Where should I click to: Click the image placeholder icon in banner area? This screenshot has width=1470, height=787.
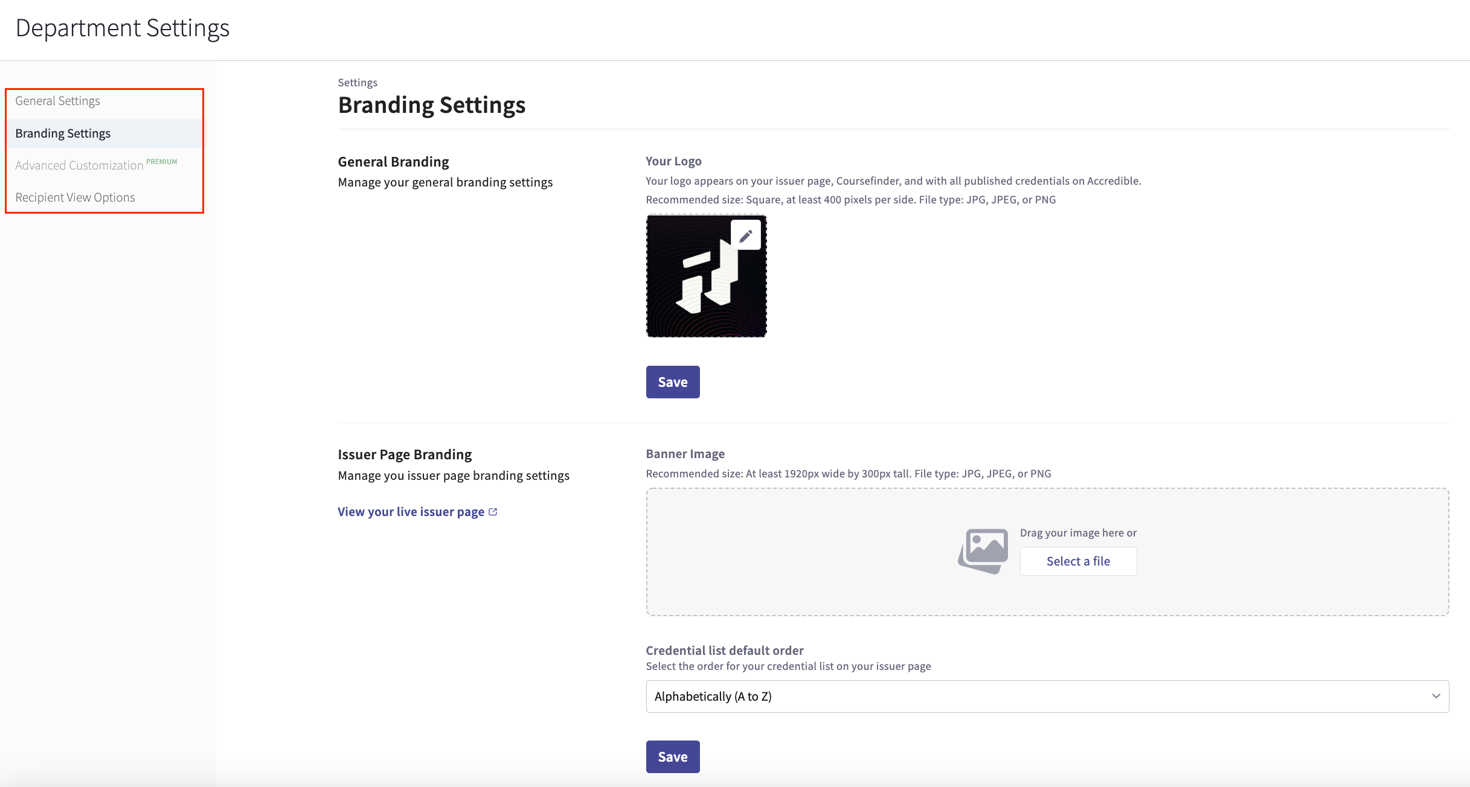983,550
